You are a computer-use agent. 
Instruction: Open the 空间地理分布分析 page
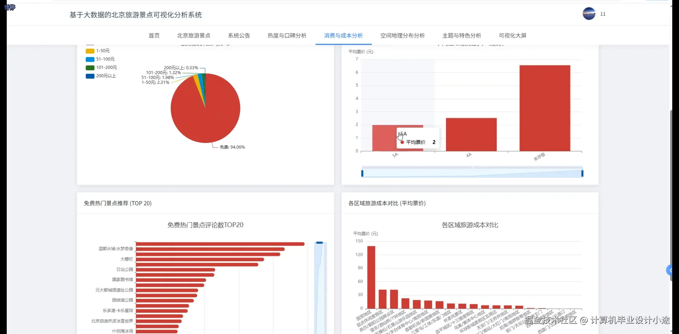(402, 35)
